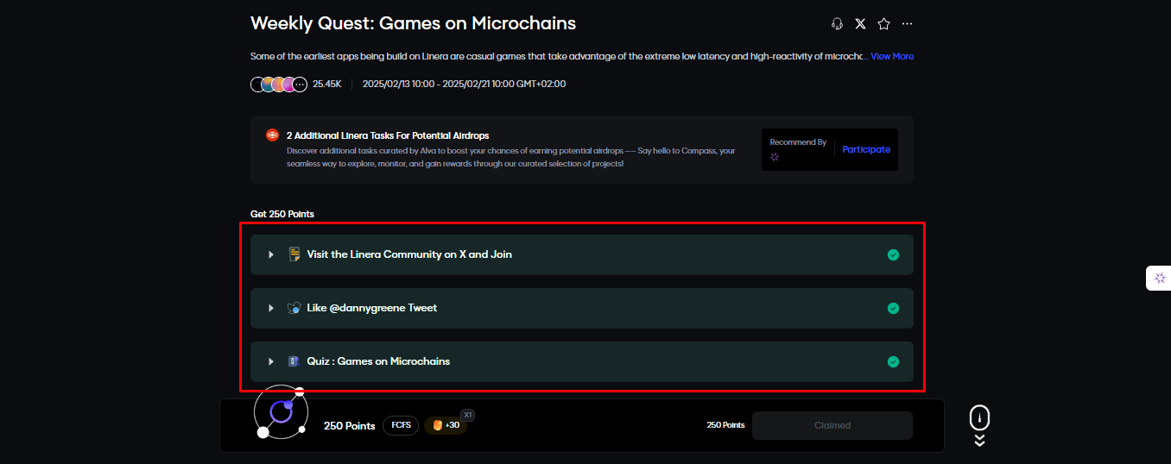Click the Quiz : Games on Microchains label

378,361
